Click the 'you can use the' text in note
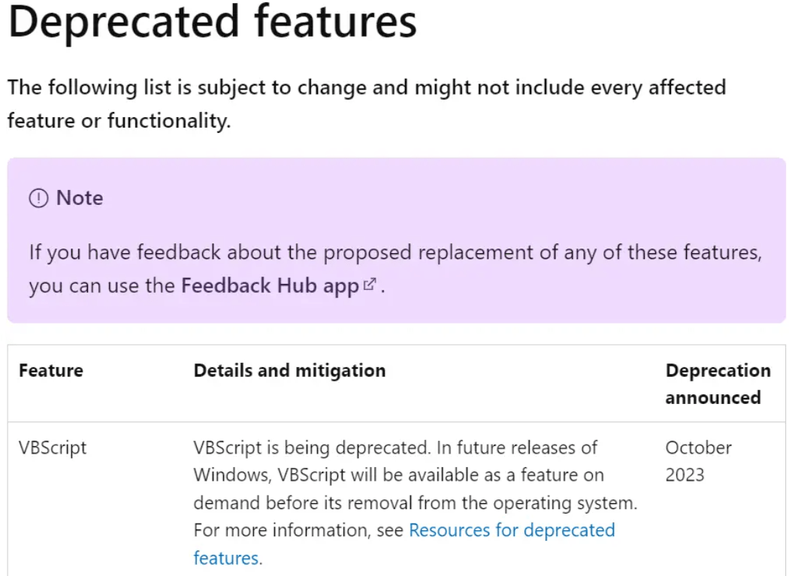The image size is (789, 576). point(101,285)
